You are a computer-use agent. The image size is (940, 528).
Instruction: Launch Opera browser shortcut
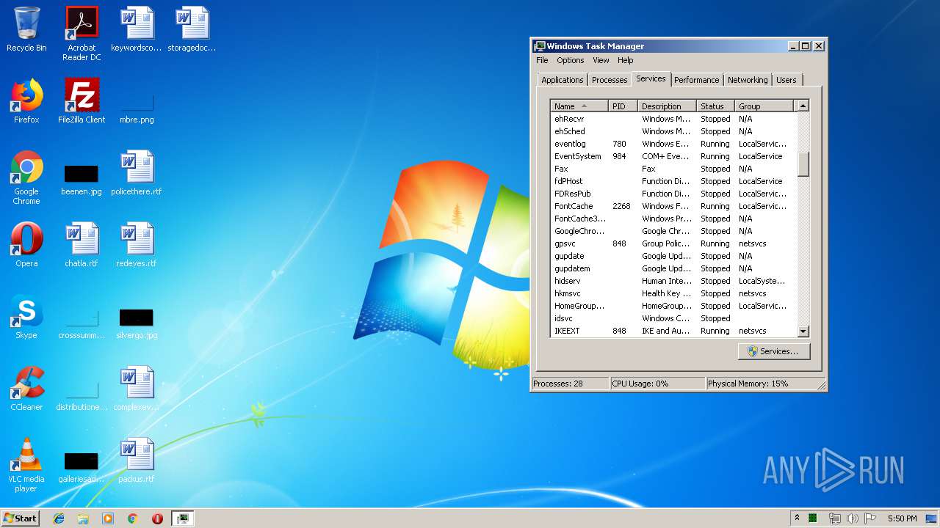(x=26, y=245)
